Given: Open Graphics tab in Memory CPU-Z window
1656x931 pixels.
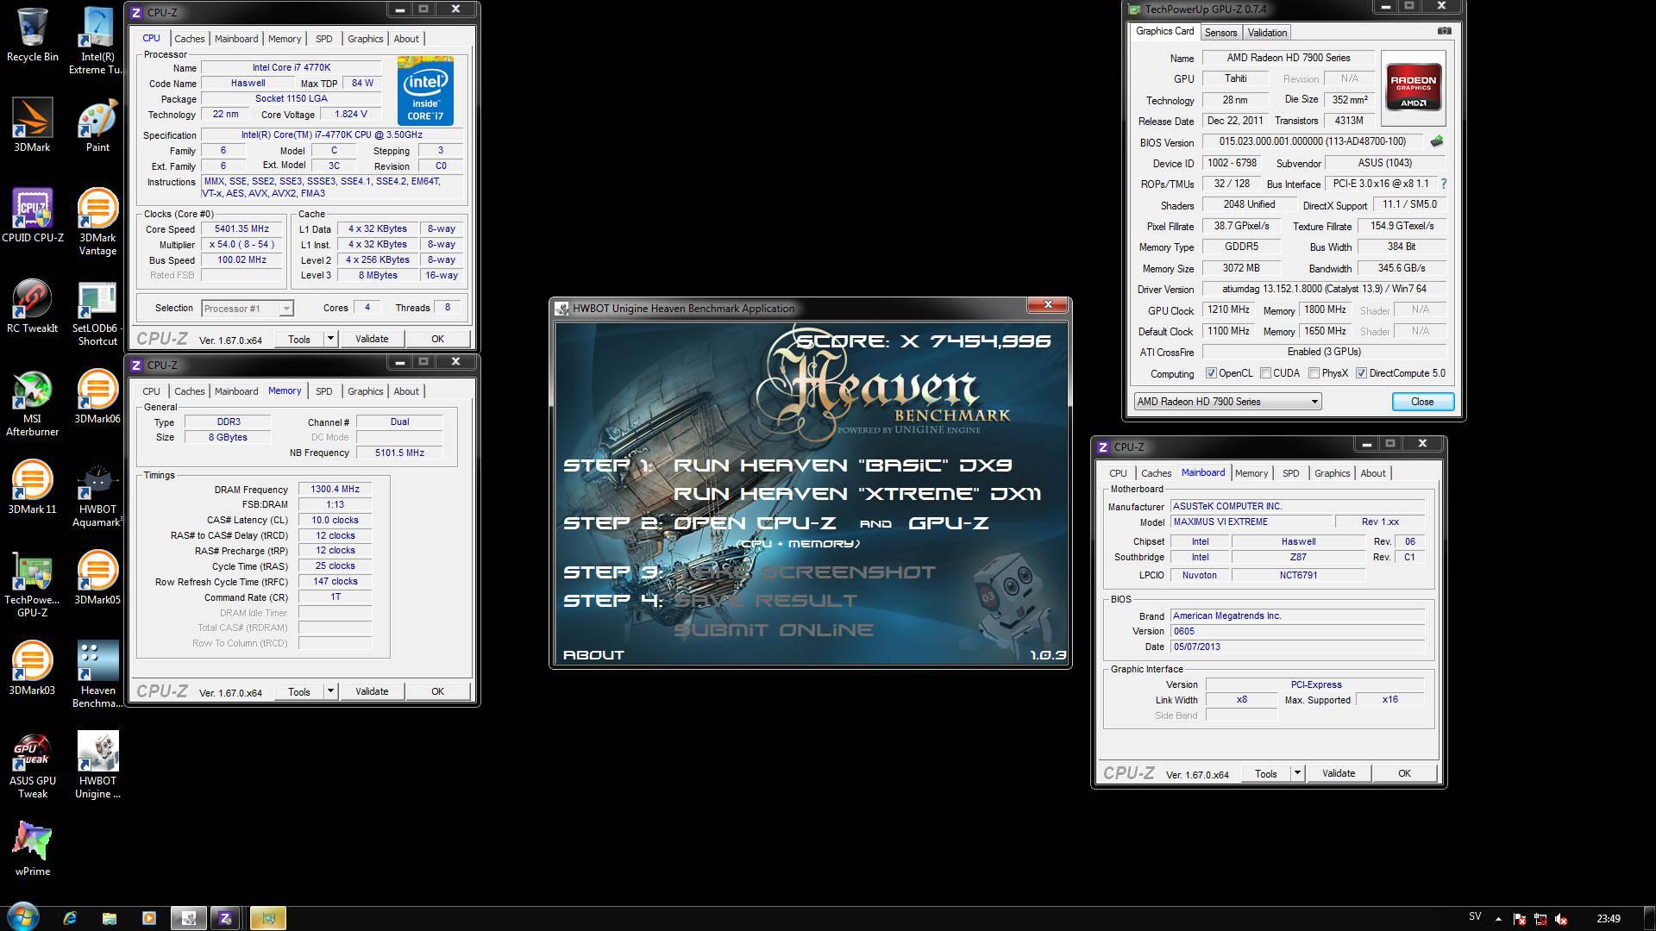Looking at the screenshot, I should 366,391.
